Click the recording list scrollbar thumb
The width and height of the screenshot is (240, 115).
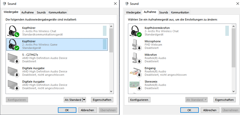point(234,48)
